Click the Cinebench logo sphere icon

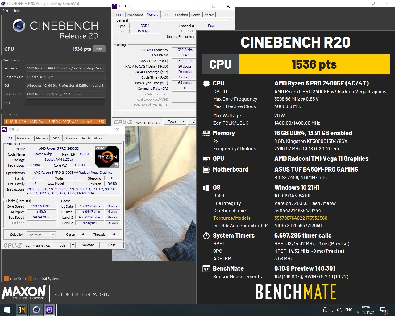(x=19, y=26)
